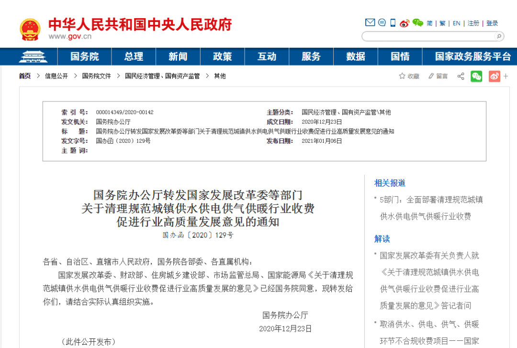
Task: Focus the site search input field
Action: click(427, 36)
